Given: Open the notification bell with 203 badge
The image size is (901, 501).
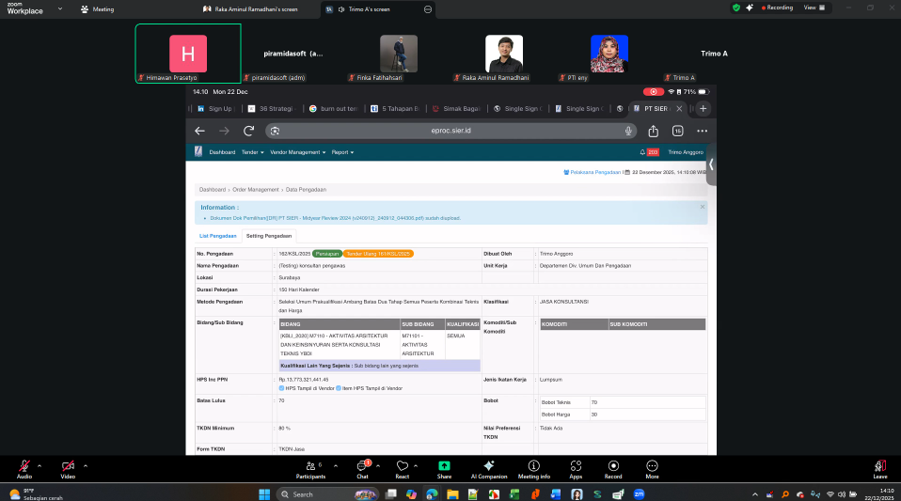Looking at the screenshot, I should [x=644, y=151].
